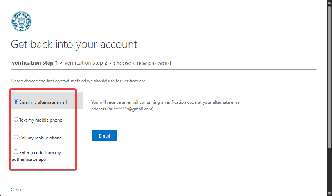Image resolution: width=332 pixels, height=196 pixels.
Task: Click the Please choose first contact method text
Action: pos(78,81)
